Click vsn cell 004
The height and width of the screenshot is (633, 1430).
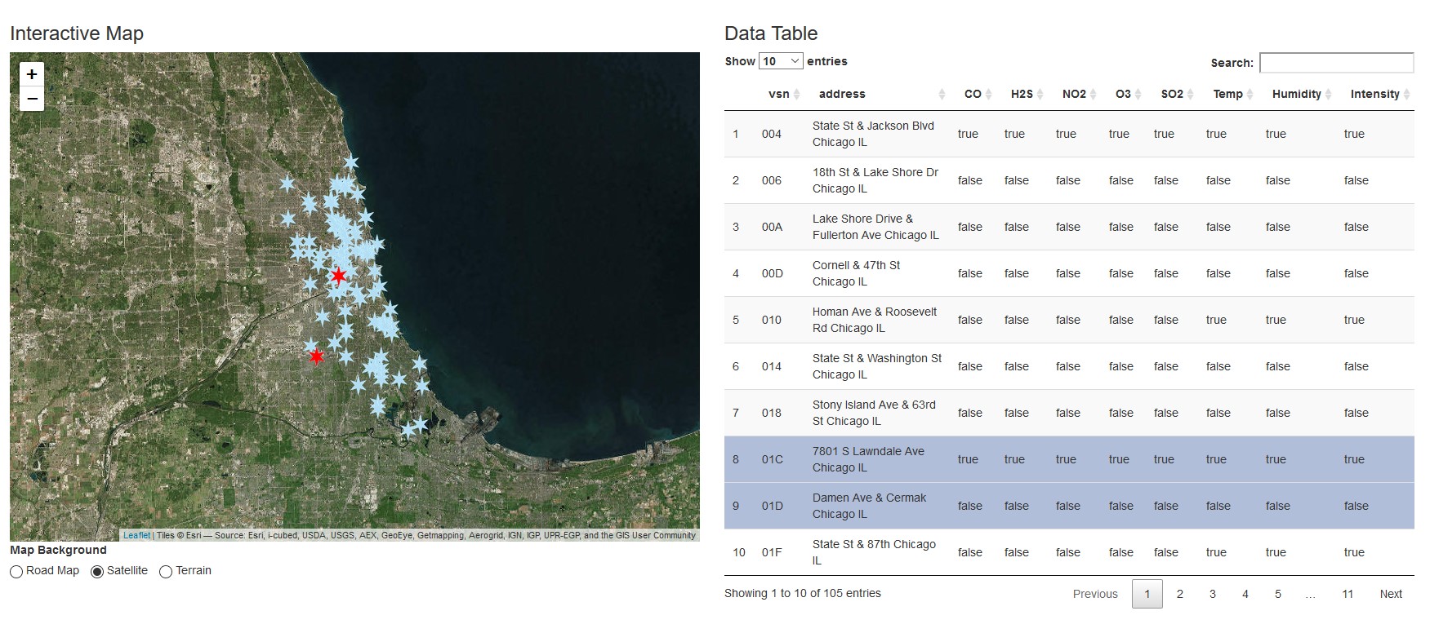772,134
